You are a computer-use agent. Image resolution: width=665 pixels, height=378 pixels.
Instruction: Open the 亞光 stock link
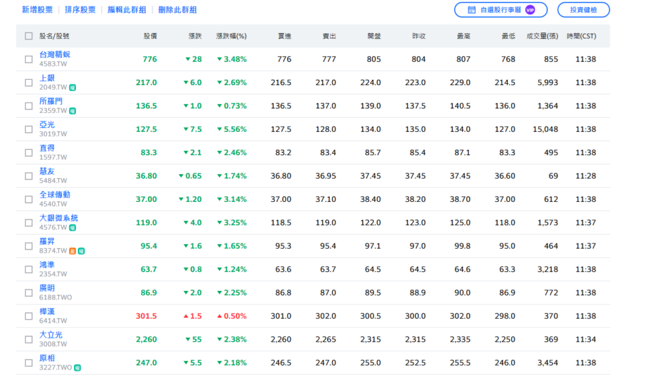click(47, 125)
